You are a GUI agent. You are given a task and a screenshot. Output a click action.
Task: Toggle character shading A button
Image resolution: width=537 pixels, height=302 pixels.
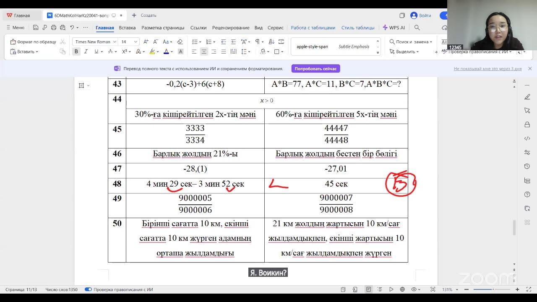[180, 52]
